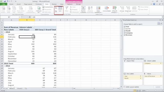Open the From Other Sources menu
Viewport: 164px width, 92px height.
click(21, 10)
